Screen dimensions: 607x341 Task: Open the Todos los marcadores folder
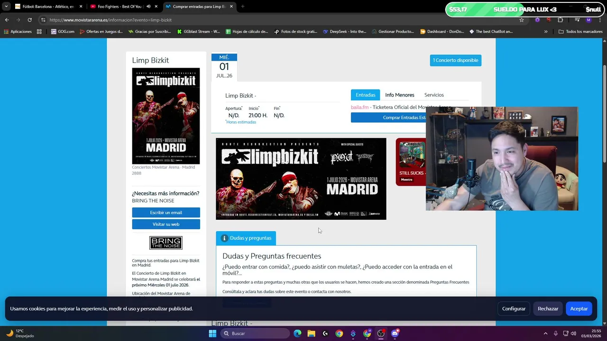tap(580, 31)
